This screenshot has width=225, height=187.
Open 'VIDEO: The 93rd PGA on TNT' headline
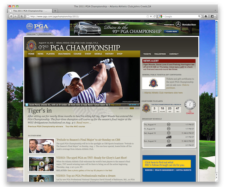point(91,158)
